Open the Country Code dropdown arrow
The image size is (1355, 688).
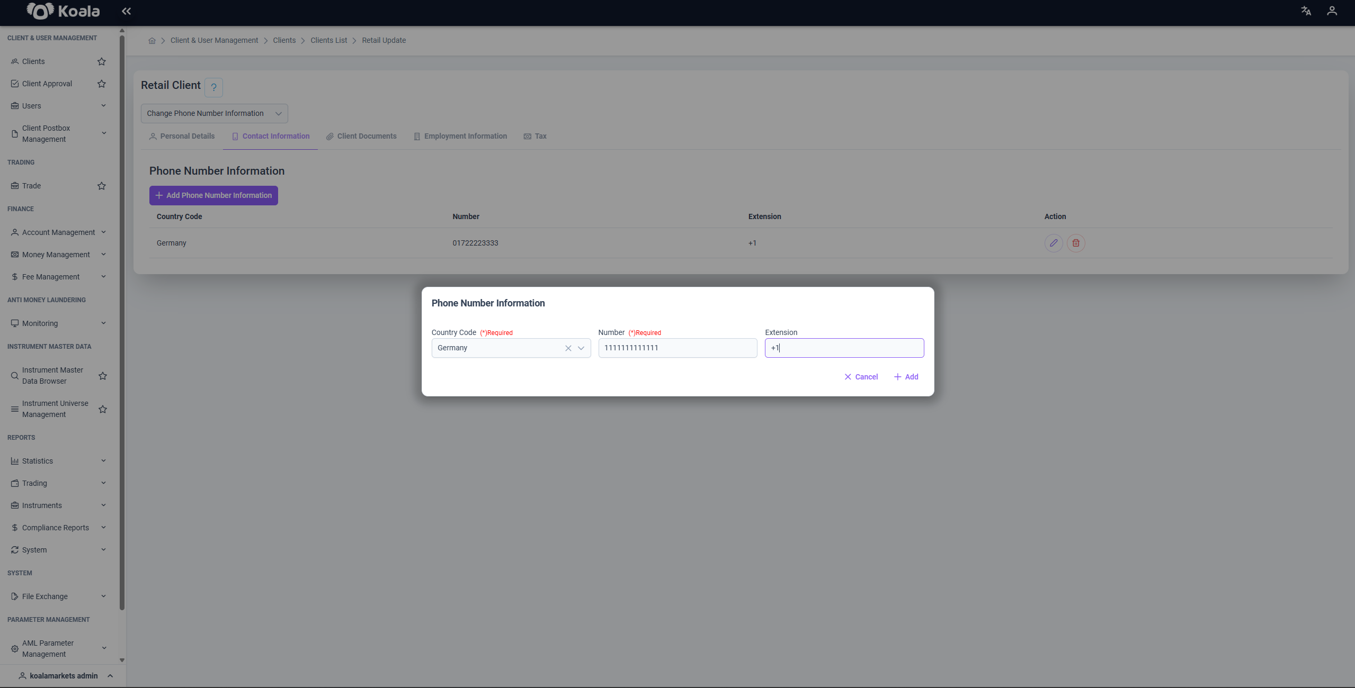(581, 348)
